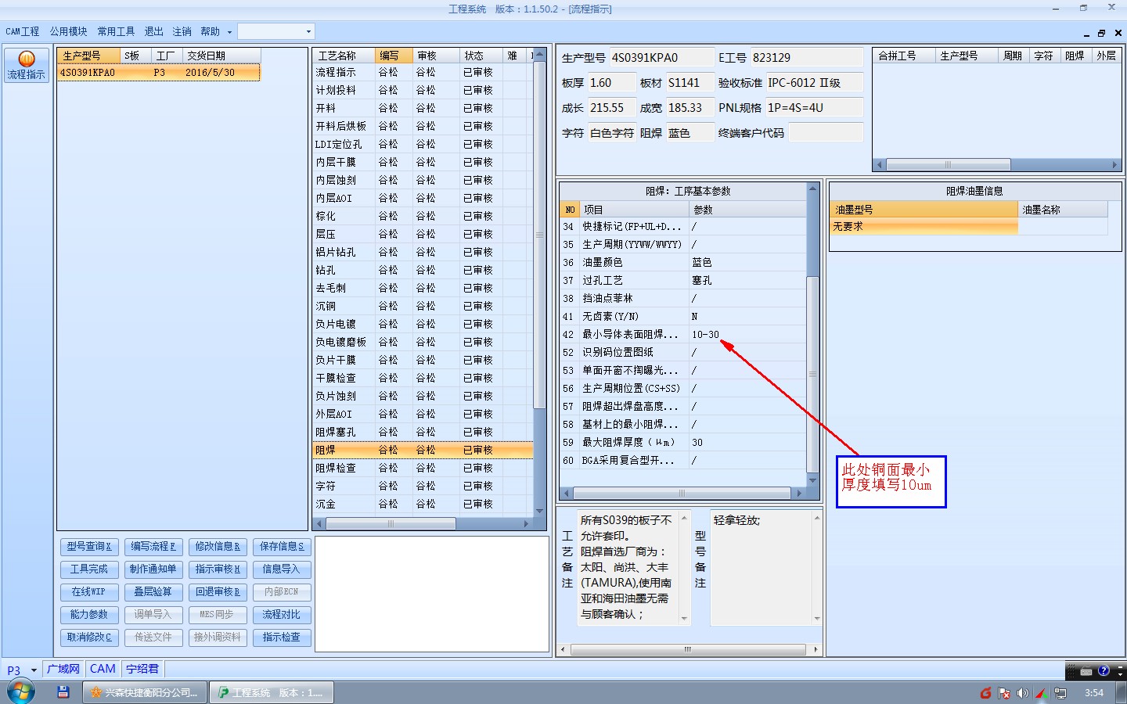Select the 字符 process row

423,486
